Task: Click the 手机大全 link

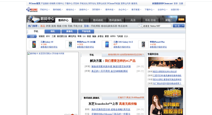Action: 78,26
